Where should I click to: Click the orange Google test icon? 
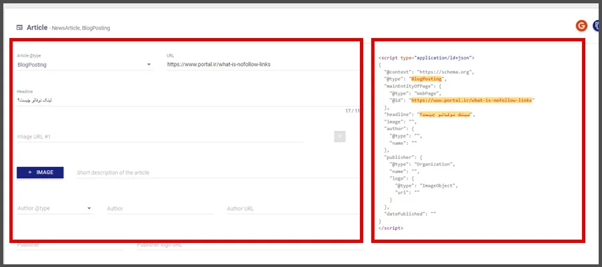tap(581, 26)
